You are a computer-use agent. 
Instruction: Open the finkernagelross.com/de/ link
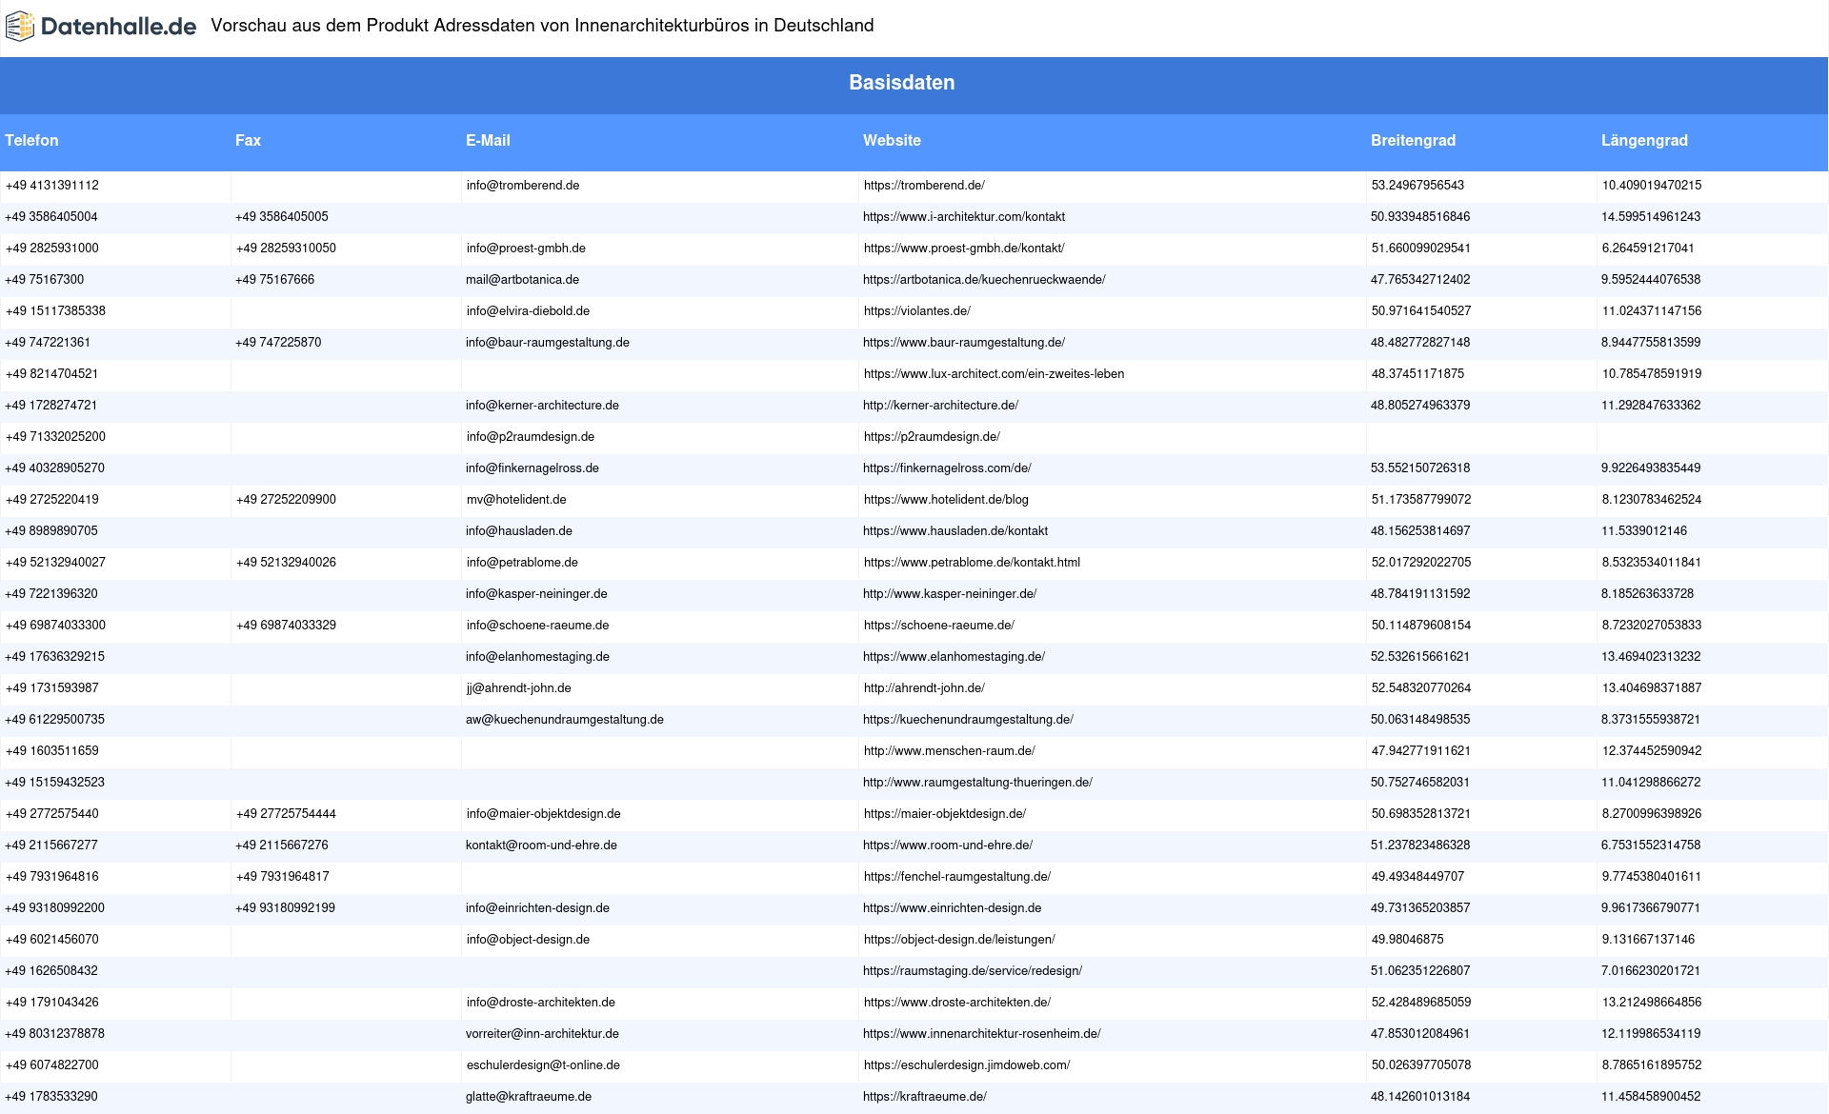947,468
